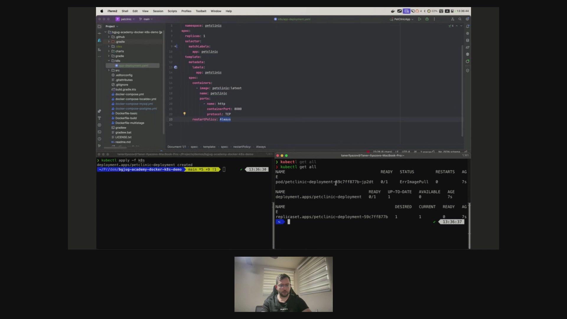Expand the charts folder

tap(109, 51)
